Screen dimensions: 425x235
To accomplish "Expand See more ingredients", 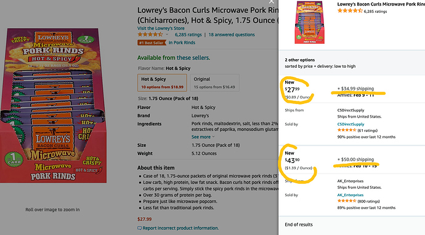I will coord(203,137).
